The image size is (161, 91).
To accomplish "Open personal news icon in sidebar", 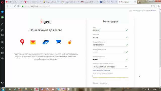I will click(2, 53).
